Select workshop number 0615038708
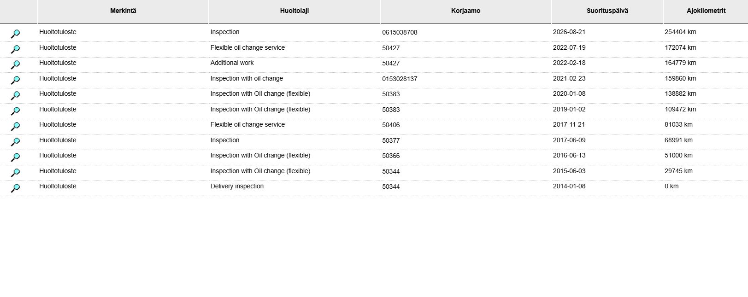 [400, 33]
